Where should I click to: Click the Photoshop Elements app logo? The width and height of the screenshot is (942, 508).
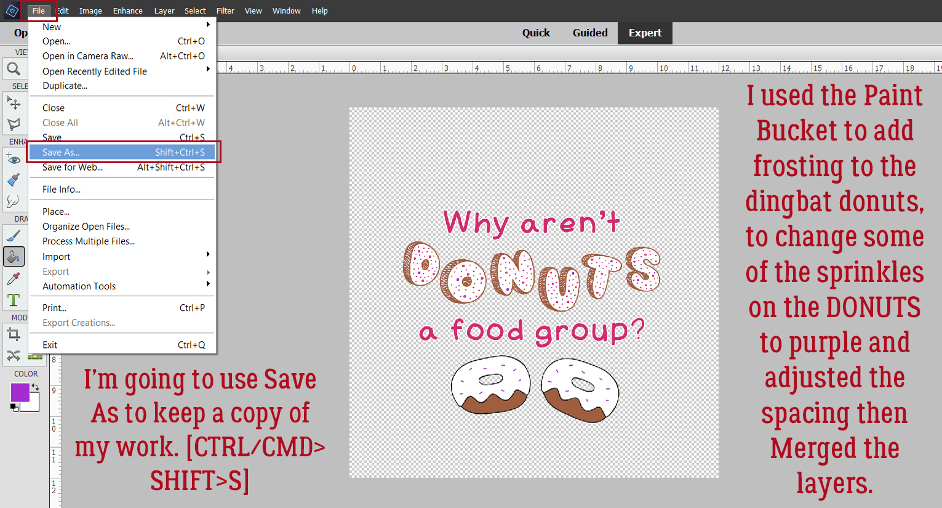point(12,10)
